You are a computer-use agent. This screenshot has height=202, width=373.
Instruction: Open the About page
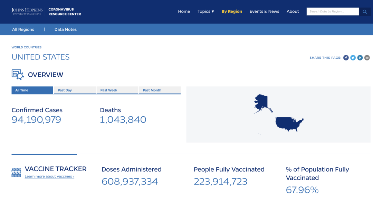[x=293, y=11]
